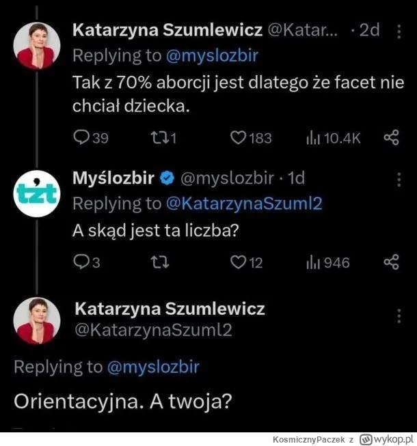Viewport: 417px width, 446px height.
Task: Like Myślozbir's tweet with 12 likes
Action: click(237, 262)
